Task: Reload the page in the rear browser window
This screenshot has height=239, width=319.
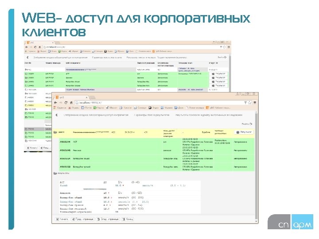Action: point(35,47)
